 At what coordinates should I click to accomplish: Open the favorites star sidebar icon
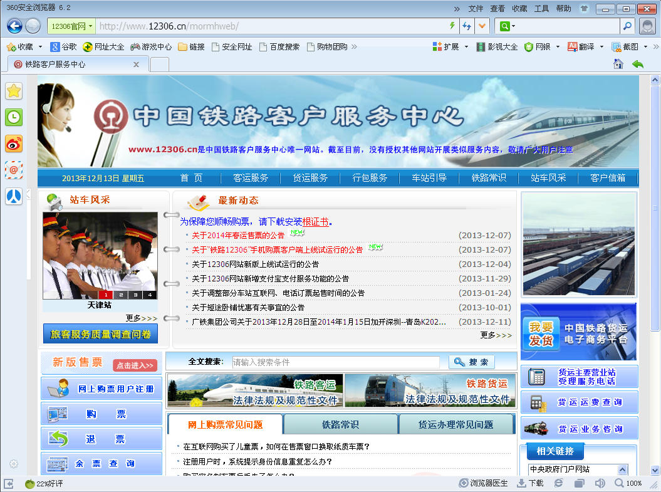point(14,91)
